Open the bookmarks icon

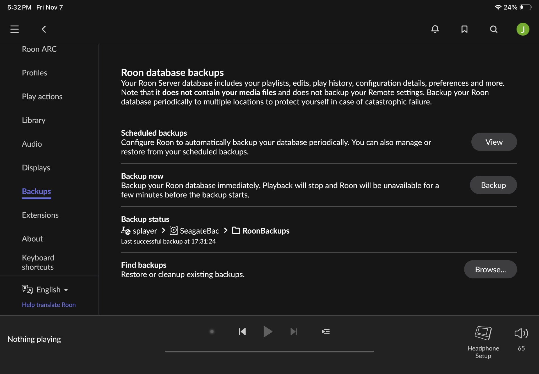464,29
